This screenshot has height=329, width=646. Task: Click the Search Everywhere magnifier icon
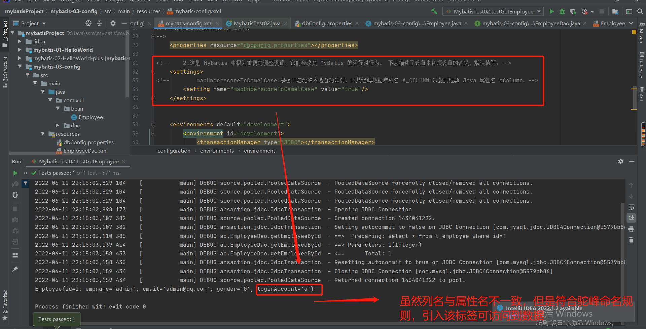pyautogui.click(x=640, y=11)
